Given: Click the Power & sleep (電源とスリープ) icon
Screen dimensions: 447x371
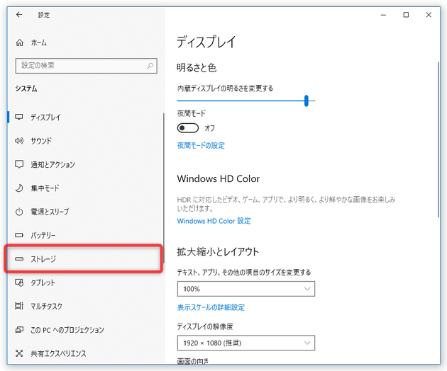Looking at the screenshot, I should click(x=19, y=212).
